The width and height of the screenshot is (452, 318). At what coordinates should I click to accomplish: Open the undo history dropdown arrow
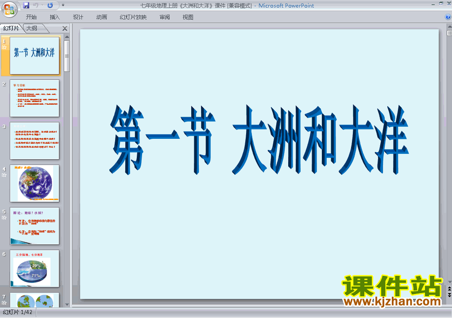coord(42,5)
